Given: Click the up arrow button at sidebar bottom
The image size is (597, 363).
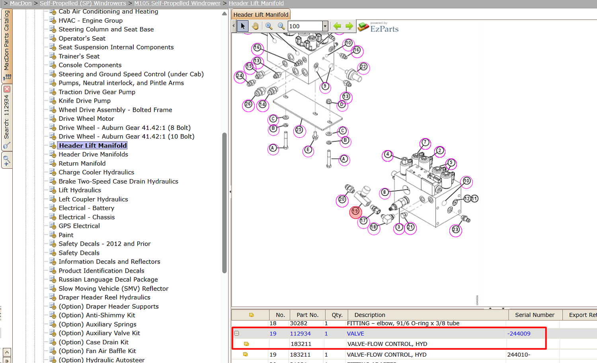Looking at the screenshot, I should pyautogui.click(x=7, y=352).
